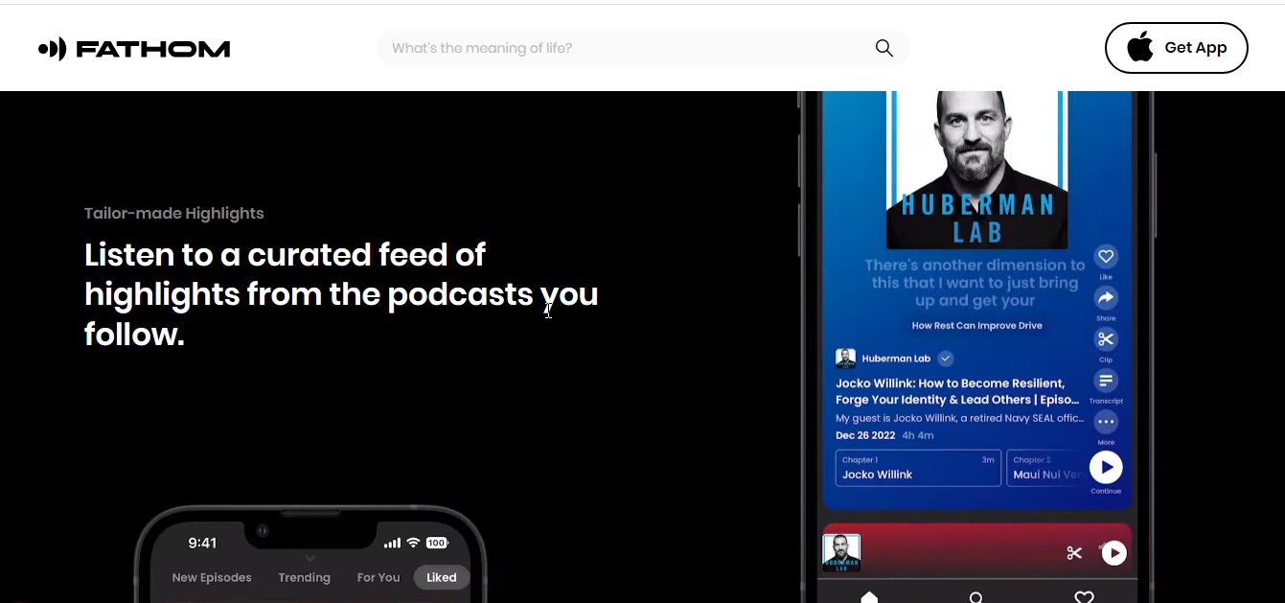Open the More options icon
Image resolution: width=1285 pixels, height=603 pixels.
tap(1106, 422)
